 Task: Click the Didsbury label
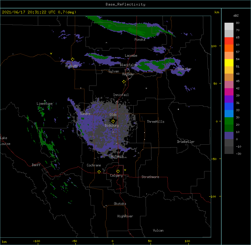point(112,125)
